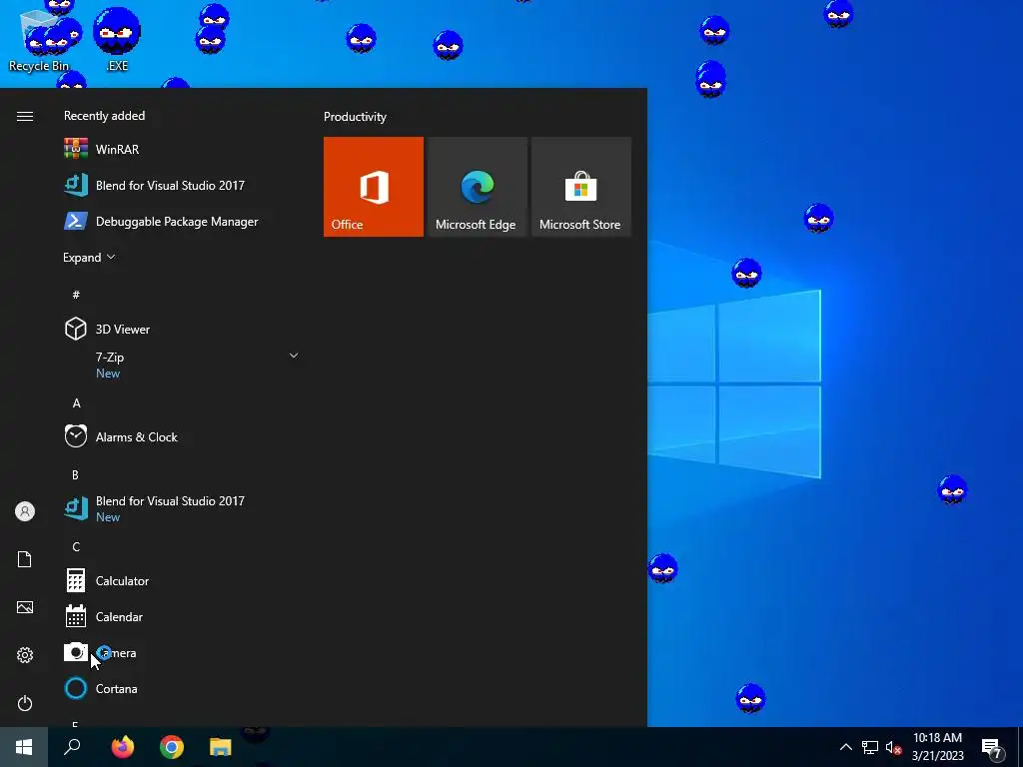
Task: Open Calculator app
Action: (x=181, y=580)
